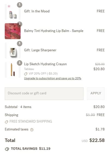
Task: Open the Balmy Tint Lip Balm sample image
Action: [x=13, y=31]
